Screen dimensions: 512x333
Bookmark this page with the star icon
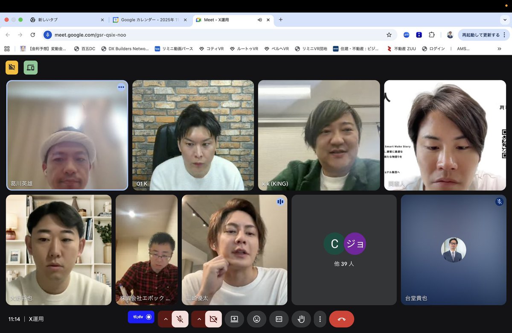[x=389, y=35]
